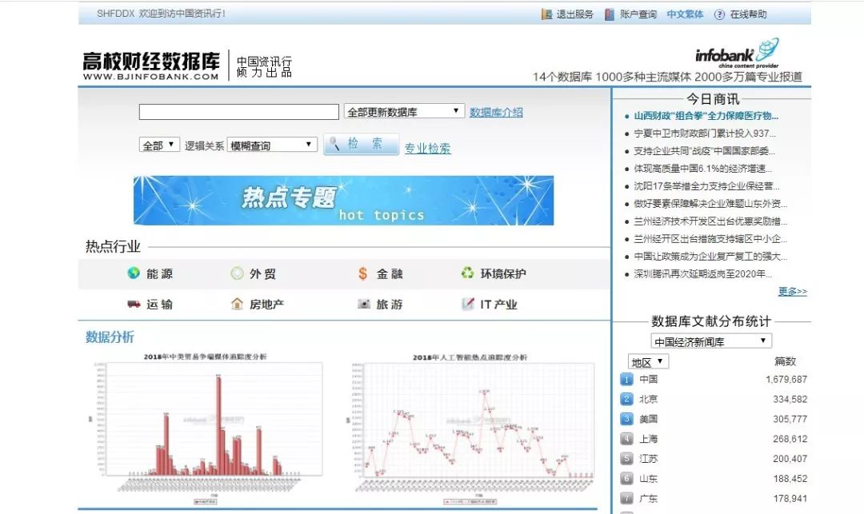This screenshot has width=864, height=514.
Task: Click the 更多>> more news link
Action: [792, 291]
